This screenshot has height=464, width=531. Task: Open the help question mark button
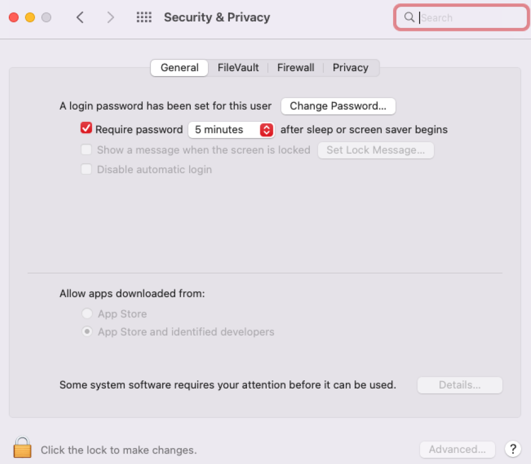513,449
